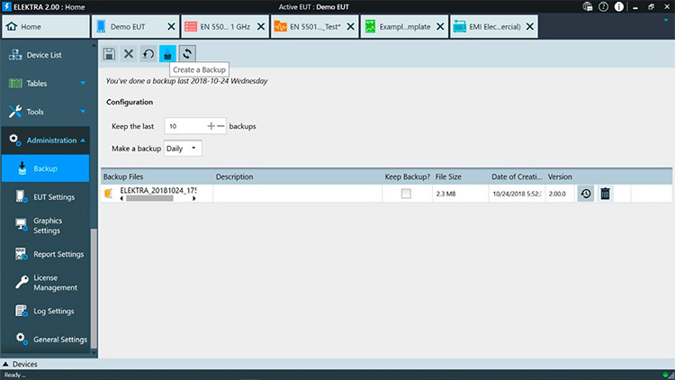
Task: Restore the ELEKTRA backup using the history icon
Action: click(x=586, y=194)
